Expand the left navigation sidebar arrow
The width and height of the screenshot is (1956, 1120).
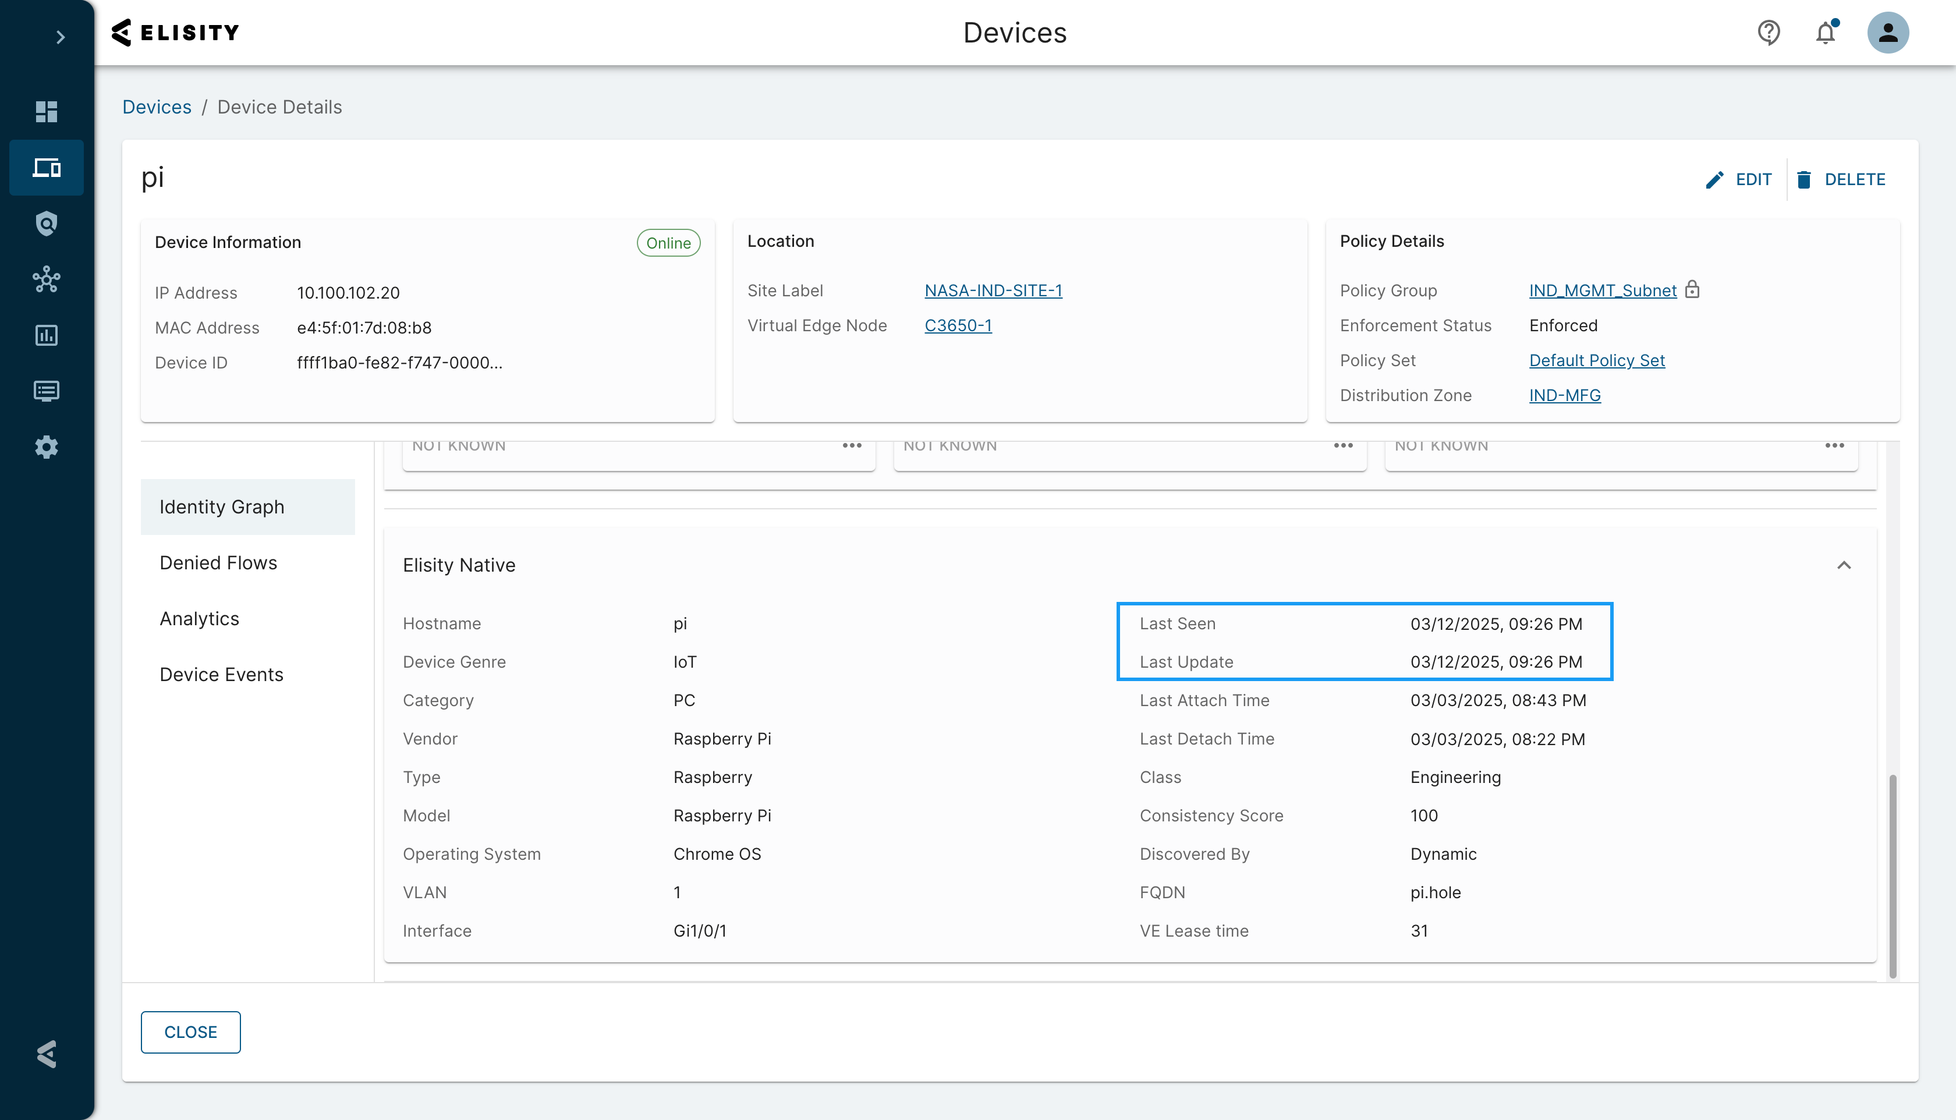[61, 37]
